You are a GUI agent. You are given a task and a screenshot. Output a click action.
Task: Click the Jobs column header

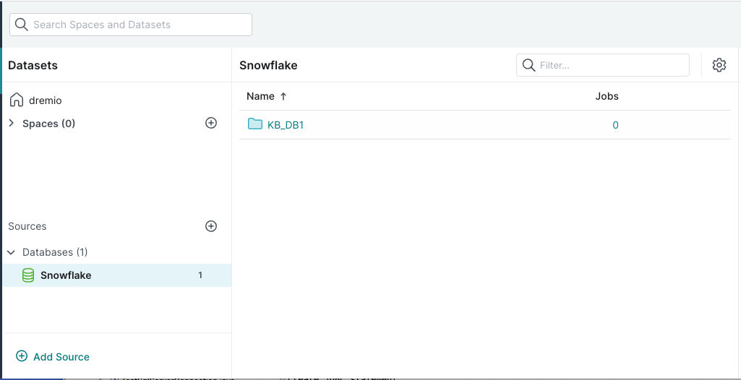607,96
